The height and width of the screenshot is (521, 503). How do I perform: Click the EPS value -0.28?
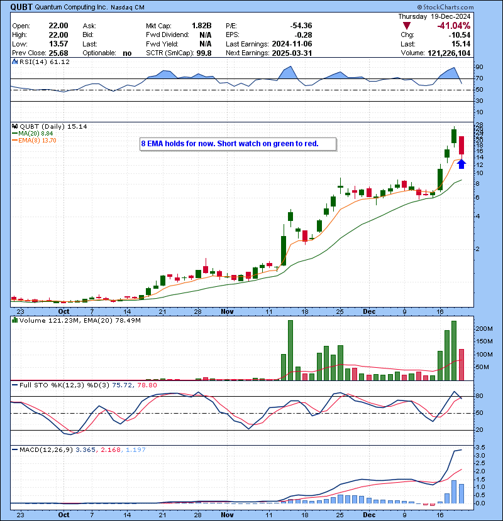pyautogui.click(x=303, y=35)
